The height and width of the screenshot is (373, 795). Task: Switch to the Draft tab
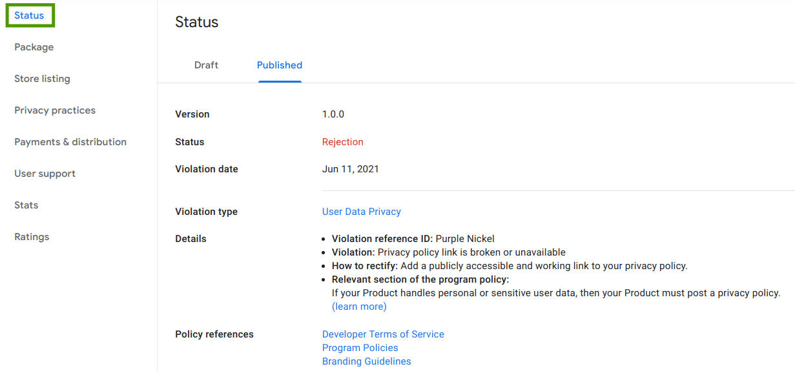(x=206, y=65)
